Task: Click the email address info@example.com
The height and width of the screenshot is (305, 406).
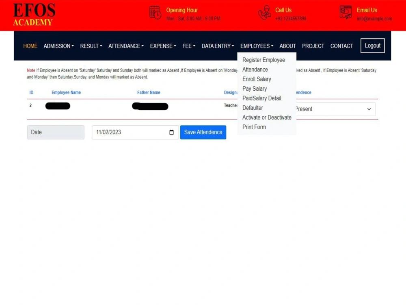Action: tap(374, 19)
